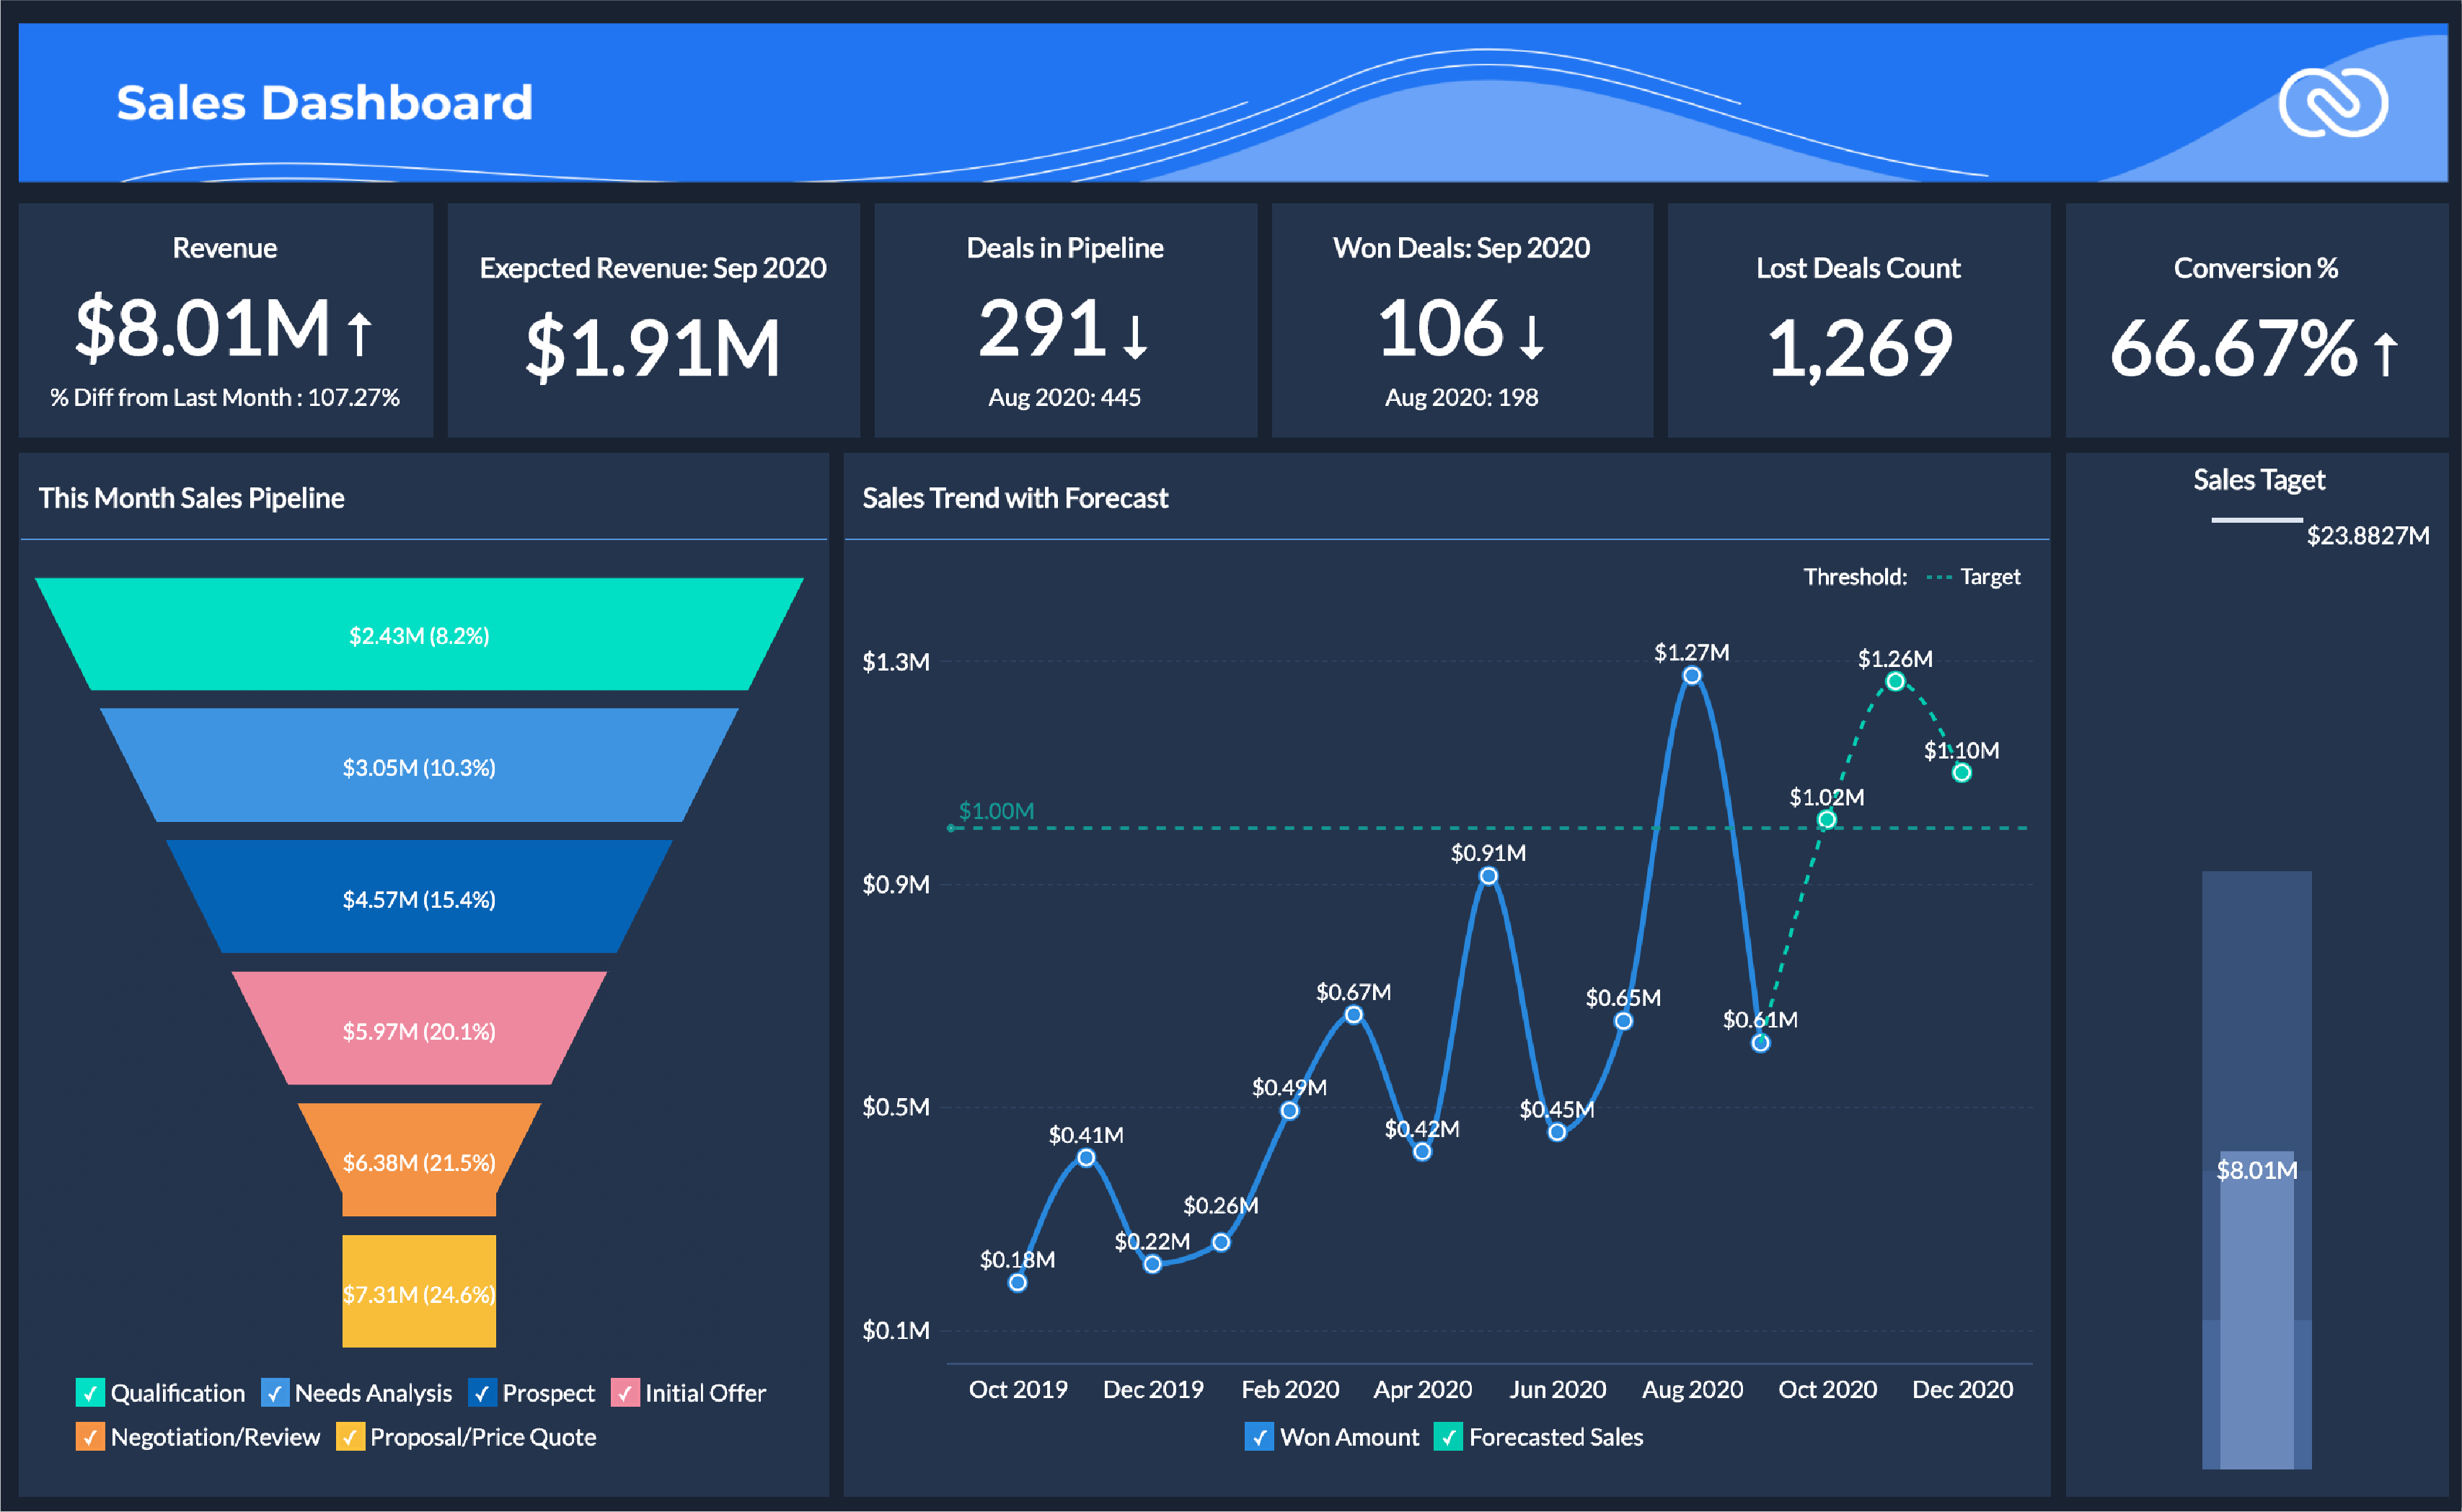Click the Sales Dashboard logo icon
2462x1512 pixels.
(x=2335, y=102)
